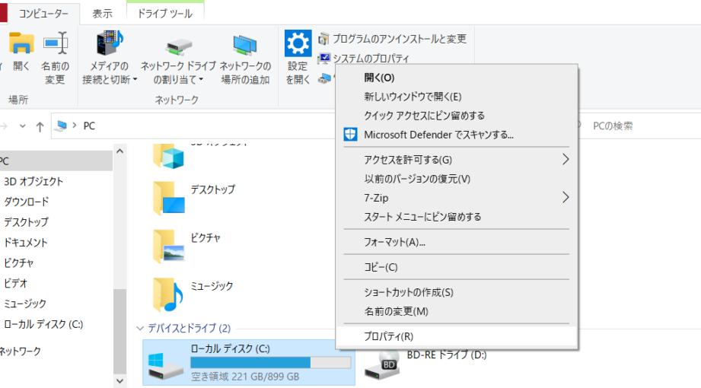Scan with Microsoft Defender menu entry
701x388 pixels.
pyautogui.click(x=438, y=135)
